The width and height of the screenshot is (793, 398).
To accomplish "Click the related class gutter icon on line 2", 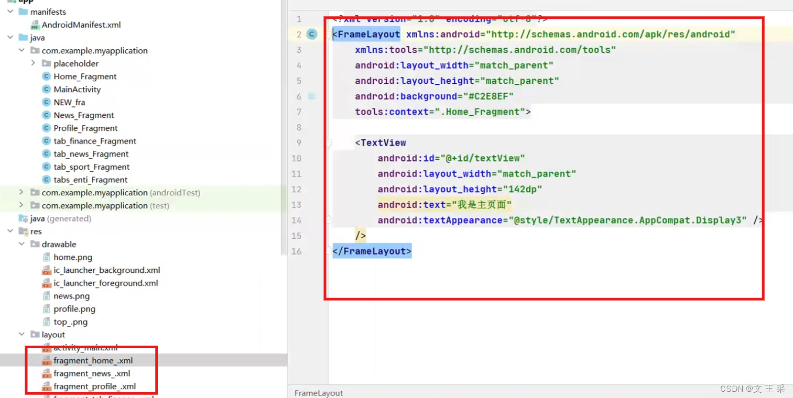I will (312, 34).
